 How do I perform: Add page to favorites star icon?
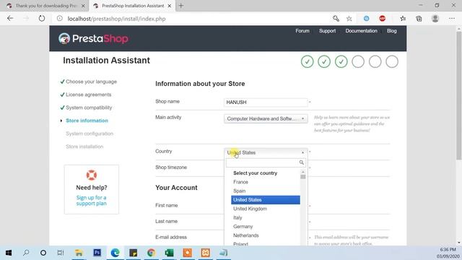349,19
